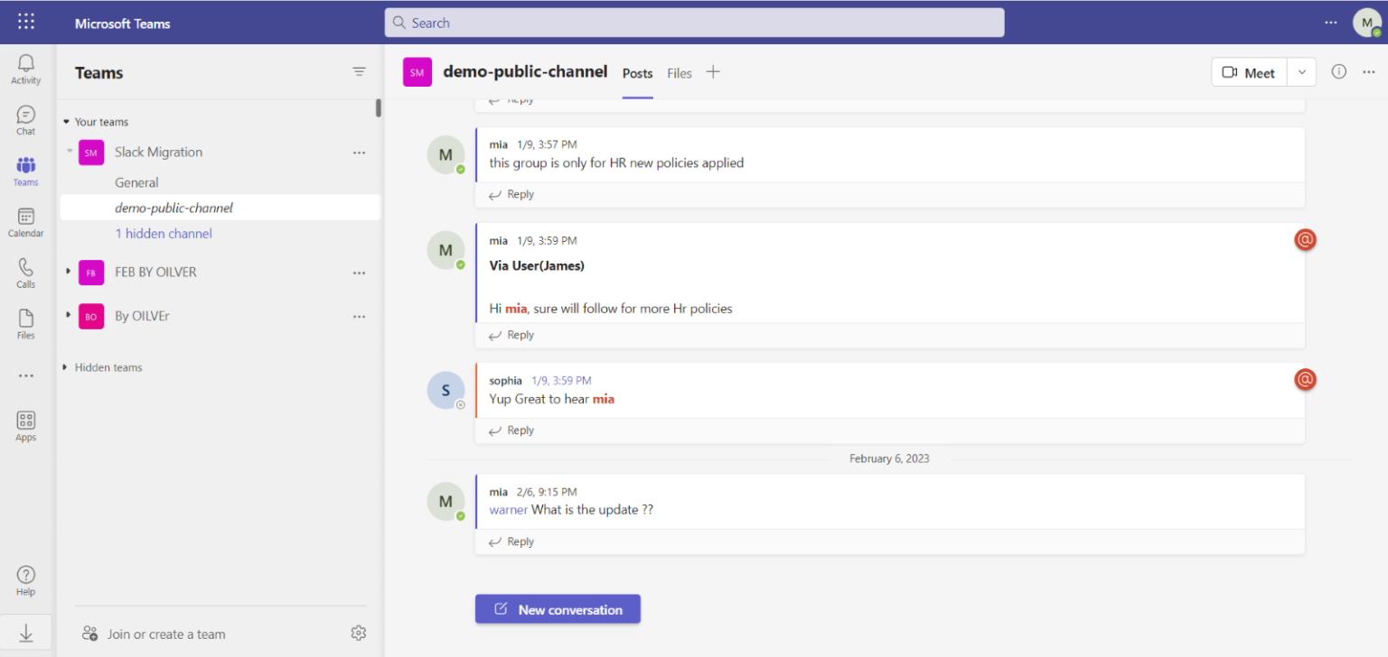Screen dimensions: 1388x657
Task: Click the filter icon in the Teams panel
Action: coord(359,71)
